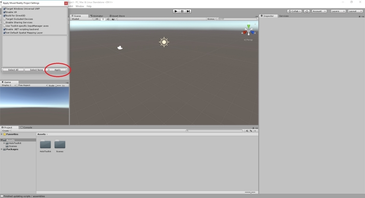Switch to the Services tab
This screenshot has height=198, width=365.
click(284, 16)
